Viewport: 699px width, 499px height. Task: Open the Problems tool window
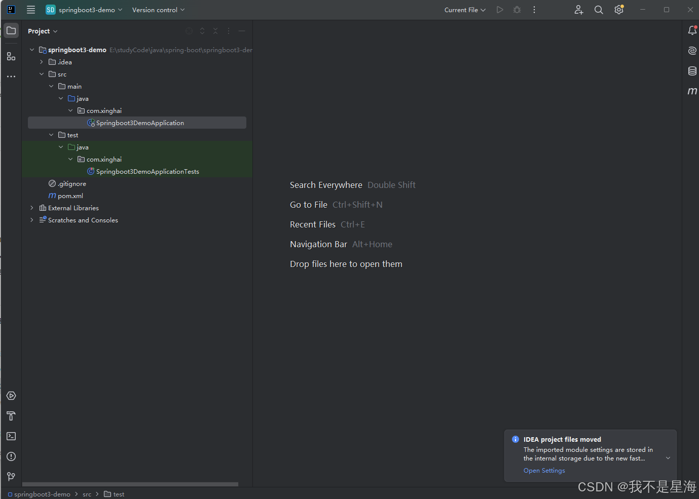(x=11, y=456)
